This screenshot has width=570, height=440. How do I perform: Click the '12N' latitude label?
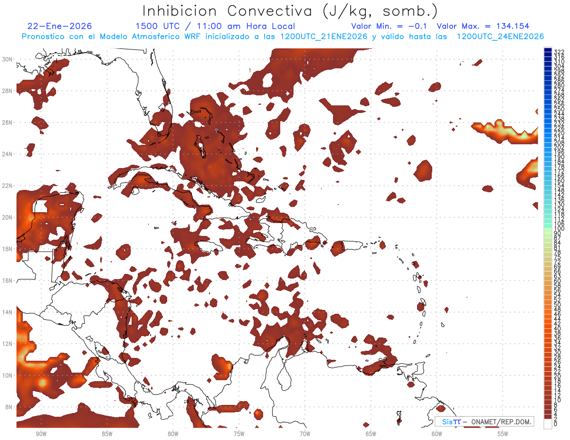coord(8,344)
